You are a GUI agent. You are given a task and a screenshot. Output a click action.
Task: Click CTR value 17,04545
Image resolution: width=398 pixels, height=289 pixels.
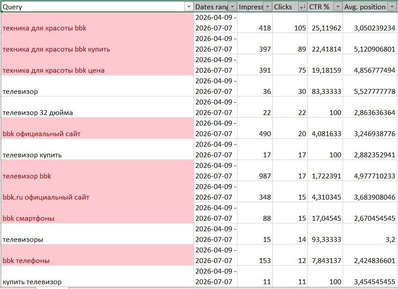point(325,213)
